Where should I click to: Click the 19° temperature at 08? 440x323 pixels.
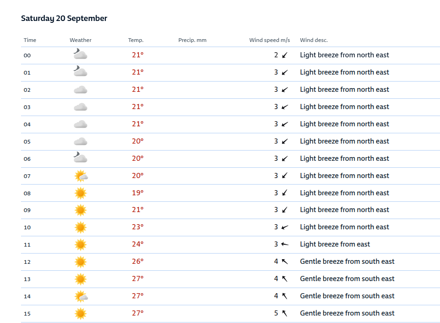(x=137, y=193)
